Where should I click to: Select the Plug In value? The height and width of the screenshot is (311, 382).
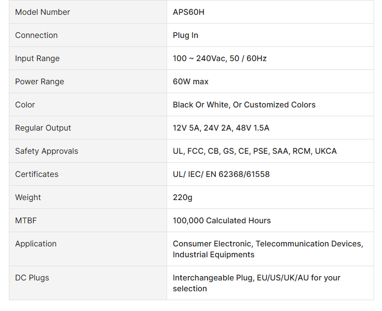(185, 35)
